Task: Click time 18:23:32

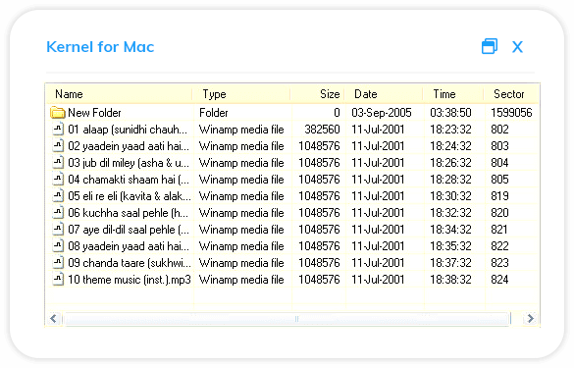Action: pyautogui.click(x=450, y=130)
